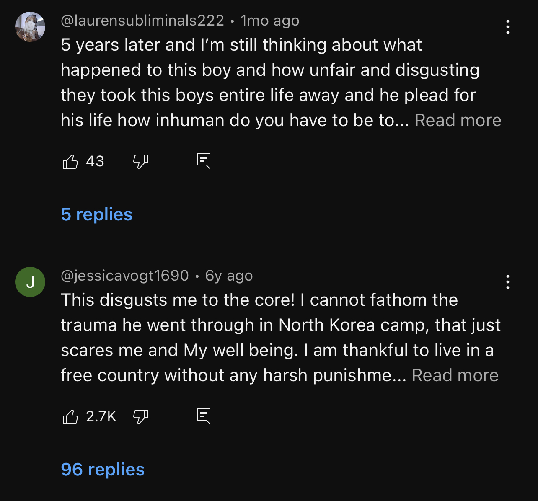Open options menu for @jessicavogt1690 comment
This screenshot has height=501, width=538.
[x=507, y=282]
